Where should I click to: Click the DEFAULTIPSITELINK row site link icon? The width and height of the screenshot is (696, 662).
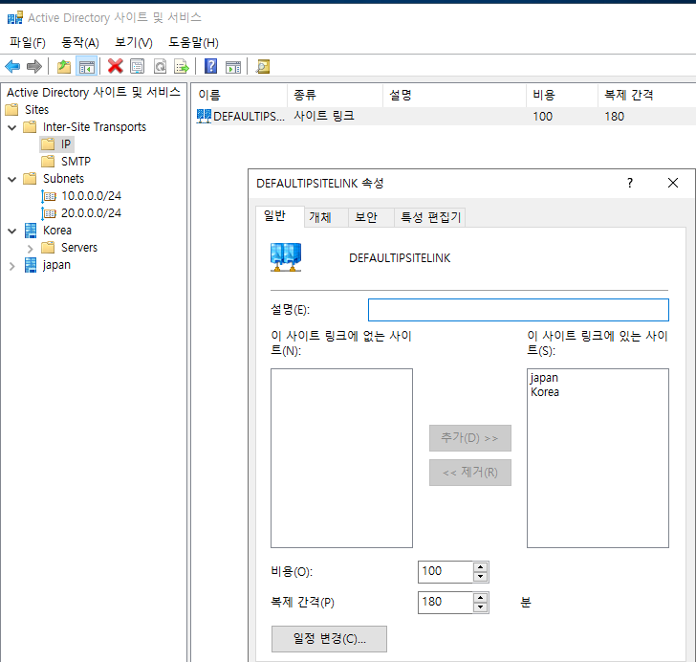point(204,116)
